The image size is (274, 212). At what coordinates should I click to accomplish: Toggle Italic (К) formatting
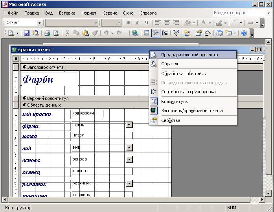point(138,22)
